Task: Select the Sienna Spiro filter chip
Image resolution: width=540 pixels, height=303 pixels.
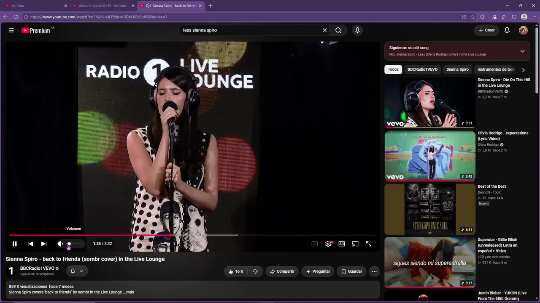Action: click(457, 69)
